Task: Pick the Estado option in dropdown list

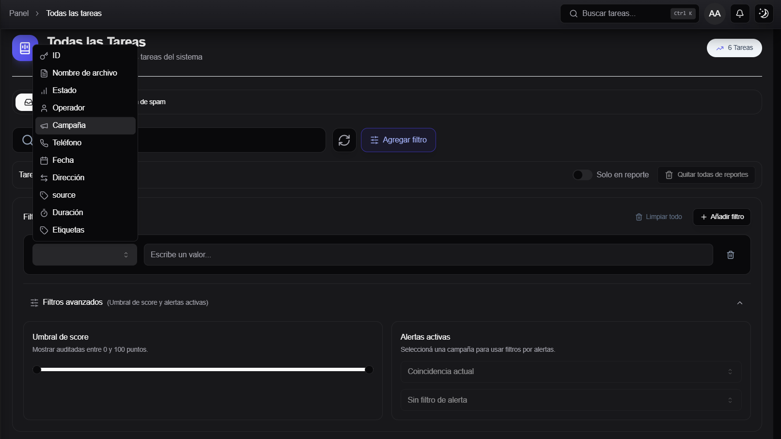Action: [85, 91]
